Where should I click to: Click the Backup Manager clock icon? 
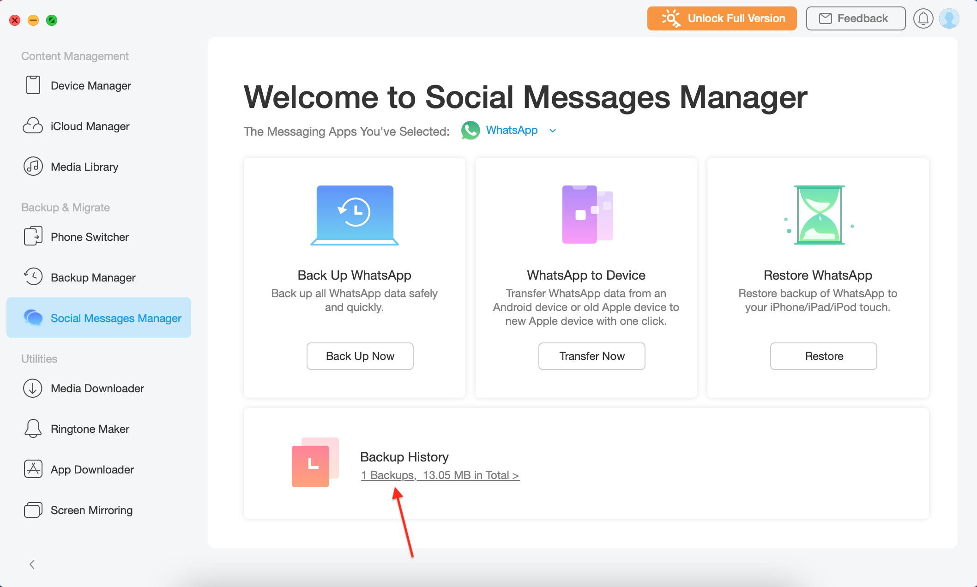pos(33,277)
